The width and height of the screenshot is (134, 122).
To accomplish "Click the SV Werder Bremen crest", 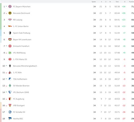I will 10,86.
